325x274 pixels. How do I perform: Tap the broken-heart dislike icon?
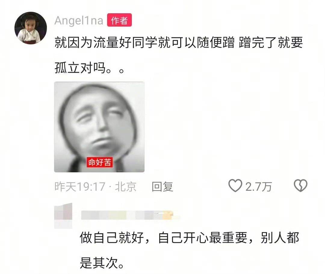tap(301, 186)
